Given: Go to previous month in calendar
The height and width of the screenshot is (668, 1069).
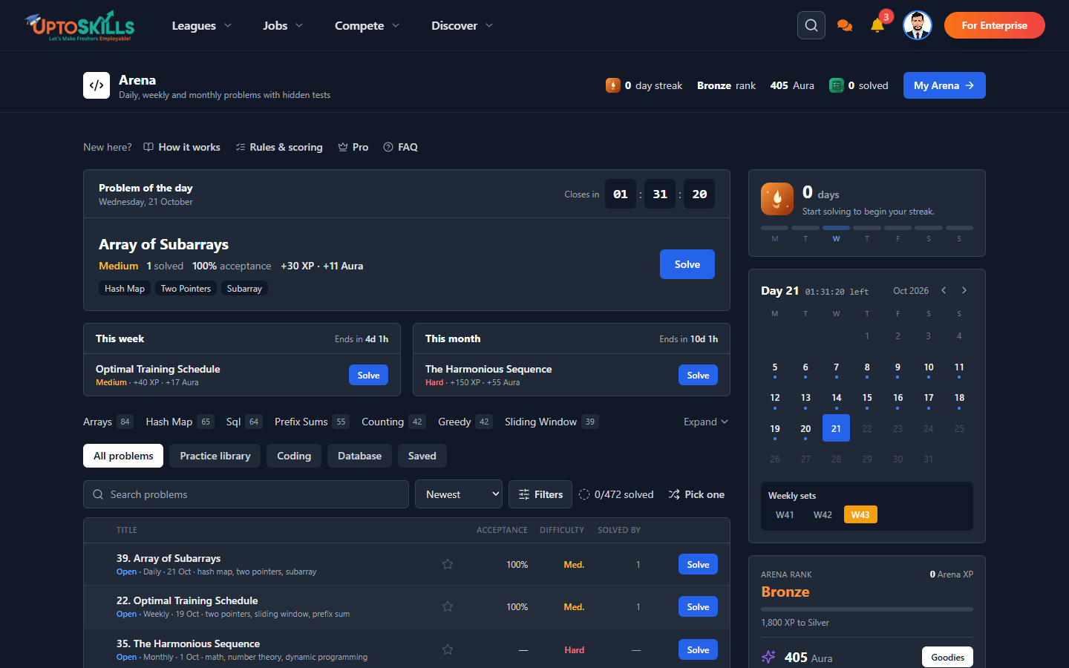Looking at the screenshot, I should (944, 290).
